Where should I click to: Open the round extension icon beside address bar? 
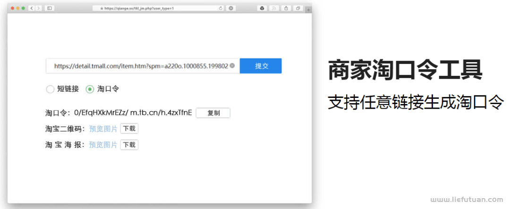coord(231,8)
